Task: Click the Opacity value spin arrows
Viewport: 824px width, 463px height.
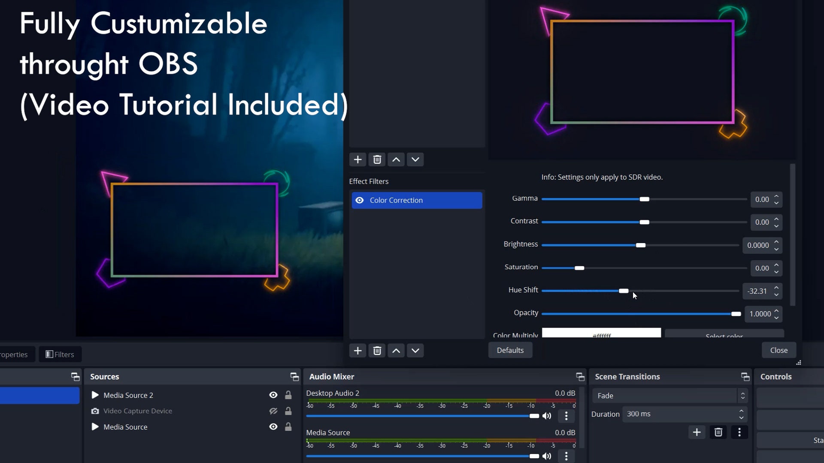Action: (x=776, y=314)
